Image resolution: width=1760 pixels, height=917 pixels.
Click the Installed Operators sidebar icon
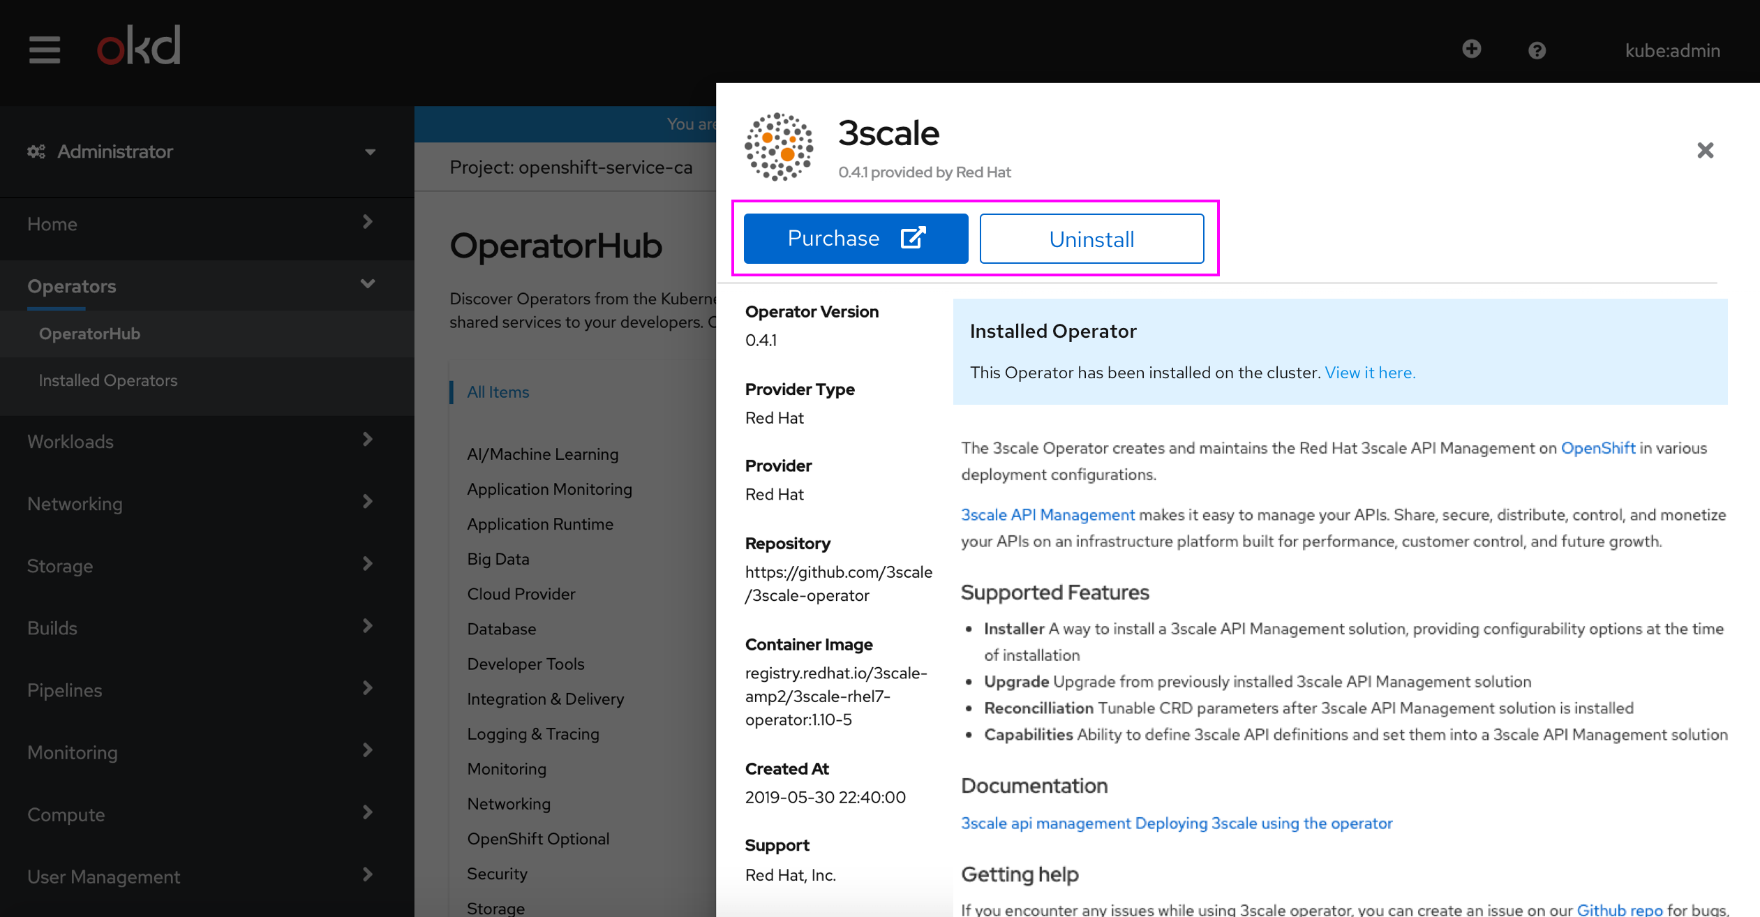[108, 380]
